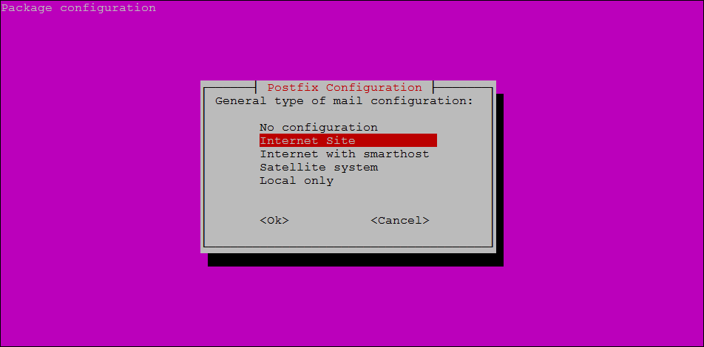Choose the highlighted "Internet Site" entry
The width and height of the screenshot is (704, 347).
coord(348,140)
